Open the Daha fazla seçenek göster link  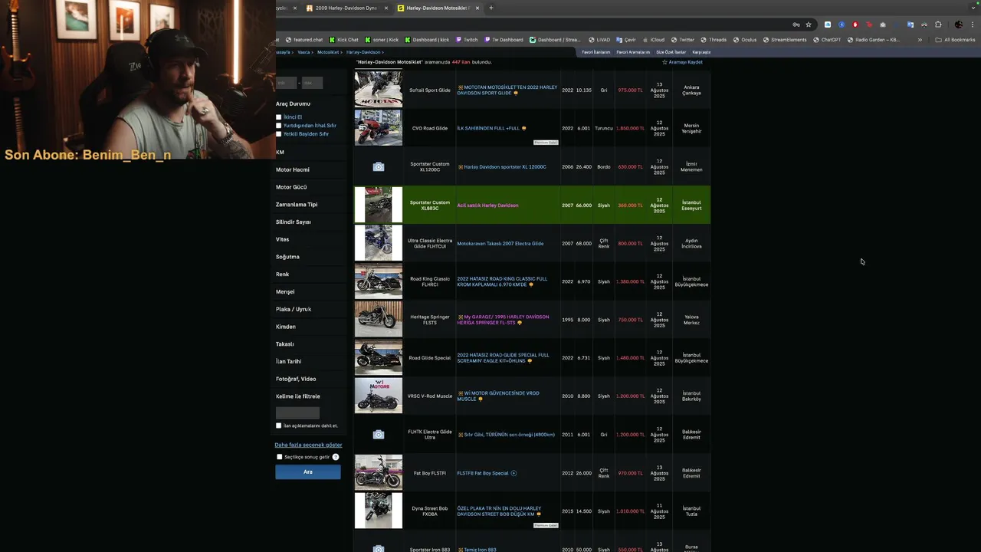click(308, 445)
